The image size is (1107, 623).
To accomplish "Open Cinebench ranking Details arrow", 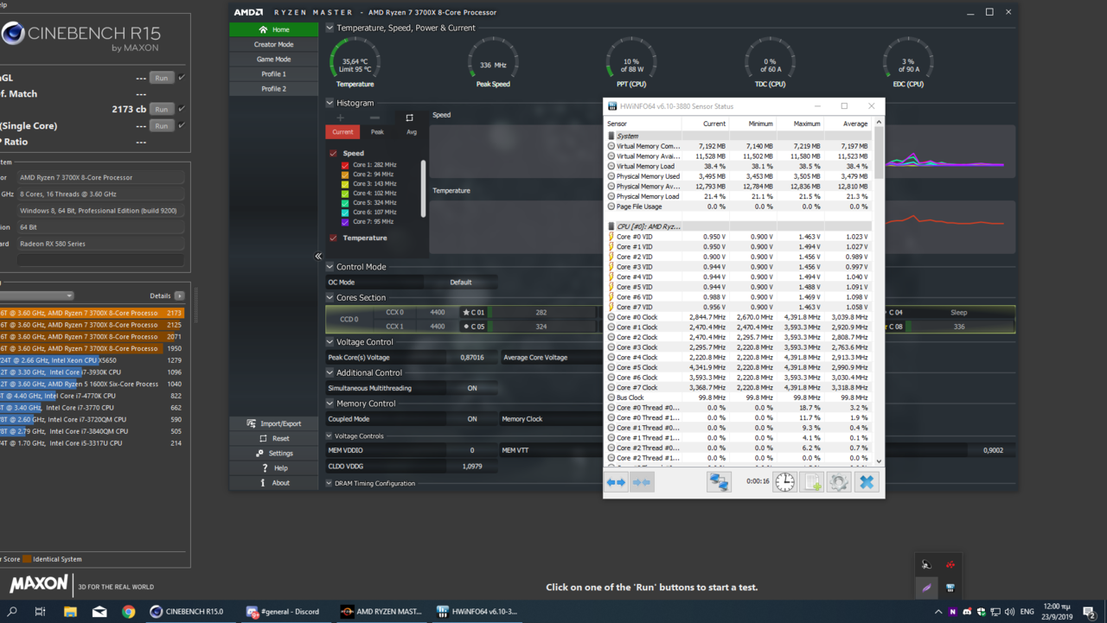I will click(179, 296).
